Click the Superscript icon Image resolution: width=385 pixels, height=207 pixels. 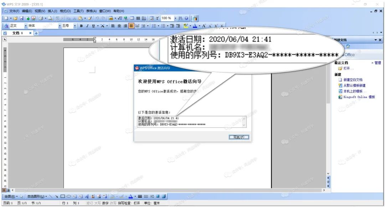(216, 26)
